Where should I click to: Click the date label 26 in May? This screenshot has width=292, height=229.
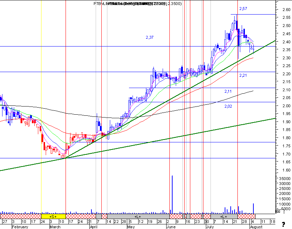coord(159,222)
